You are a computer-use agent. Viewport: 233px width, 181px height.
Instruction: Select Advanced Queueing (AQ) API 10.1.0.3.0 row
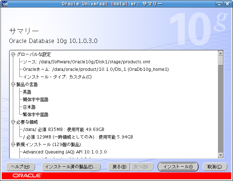coord(65,152)
